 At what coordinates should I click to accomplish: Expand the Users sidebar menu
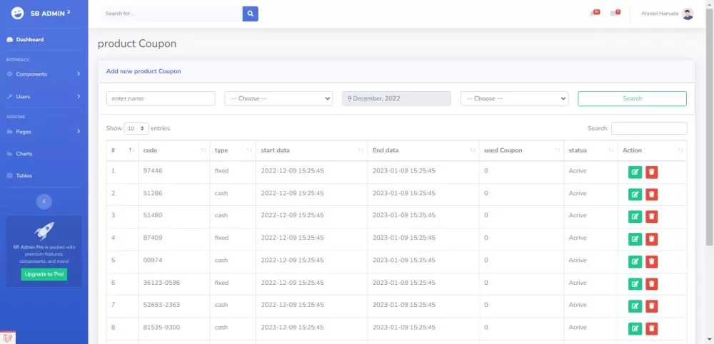click(x=44, y=96)
